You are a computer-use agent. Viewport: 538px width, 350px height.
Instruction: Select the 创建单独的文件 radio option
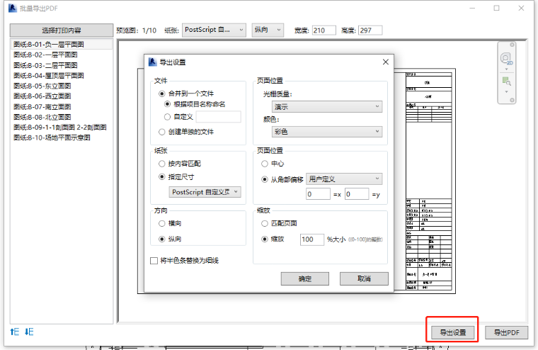pyautogui.click(x=162, y=132)
